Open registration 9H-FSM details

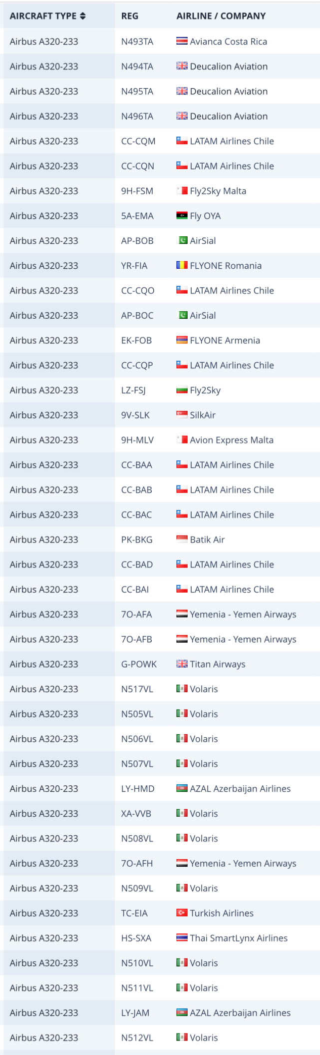137,191
